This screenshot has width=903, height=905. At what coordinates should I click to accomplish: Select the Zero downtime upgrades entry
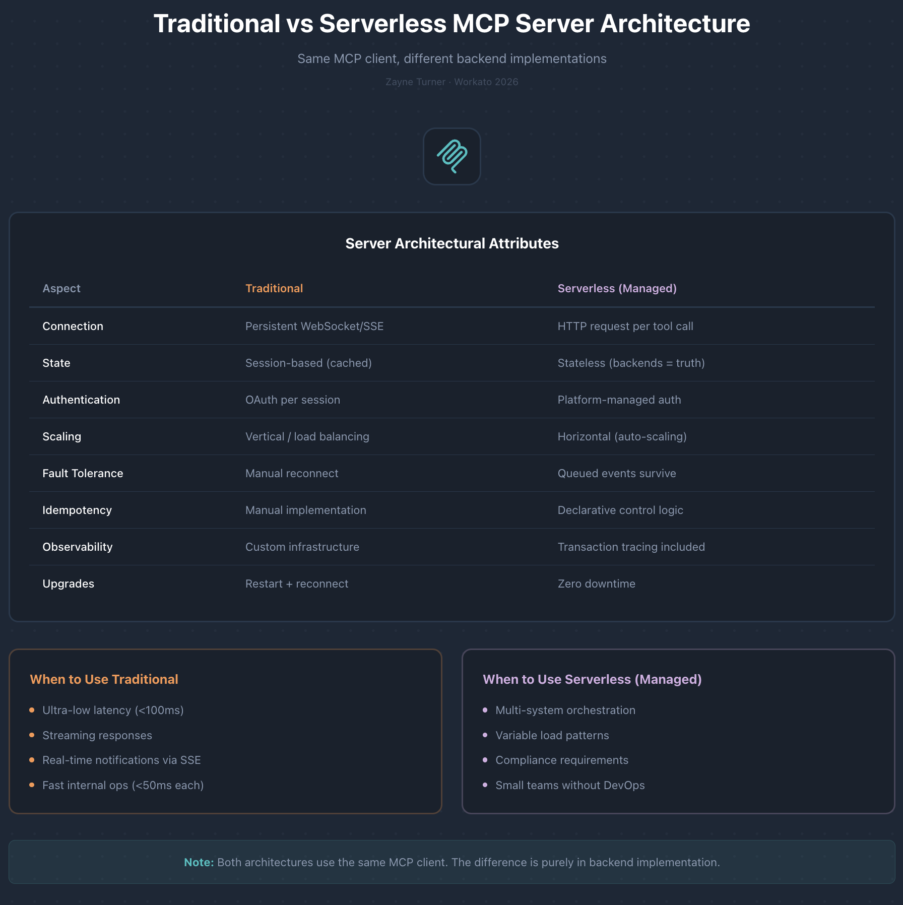[597, 584]
